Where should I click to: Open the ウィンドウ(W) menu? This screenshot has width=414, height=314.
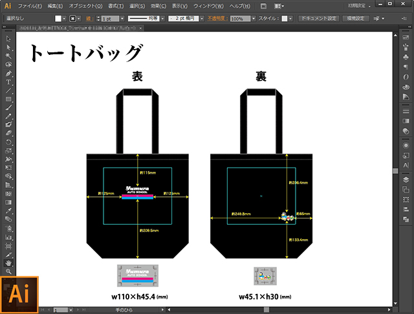[208, 6]
